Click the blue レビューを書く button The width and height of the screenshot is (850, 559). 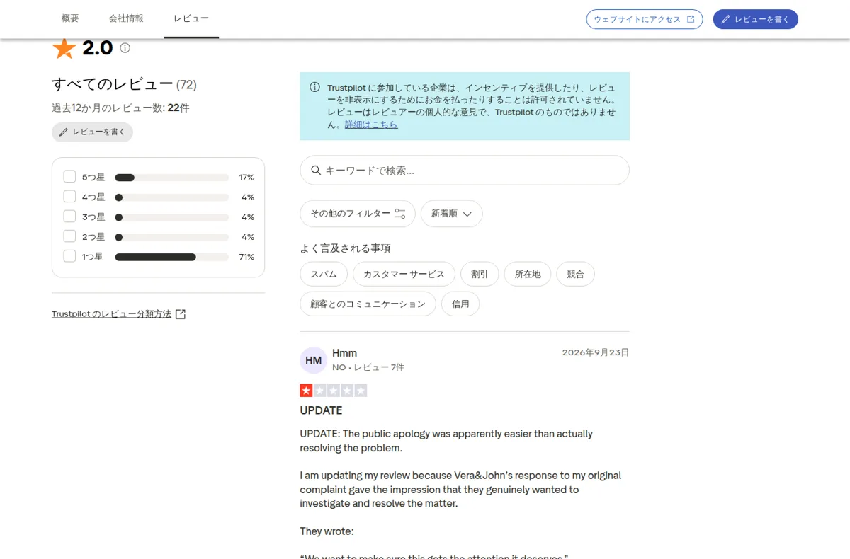point(755,19)
